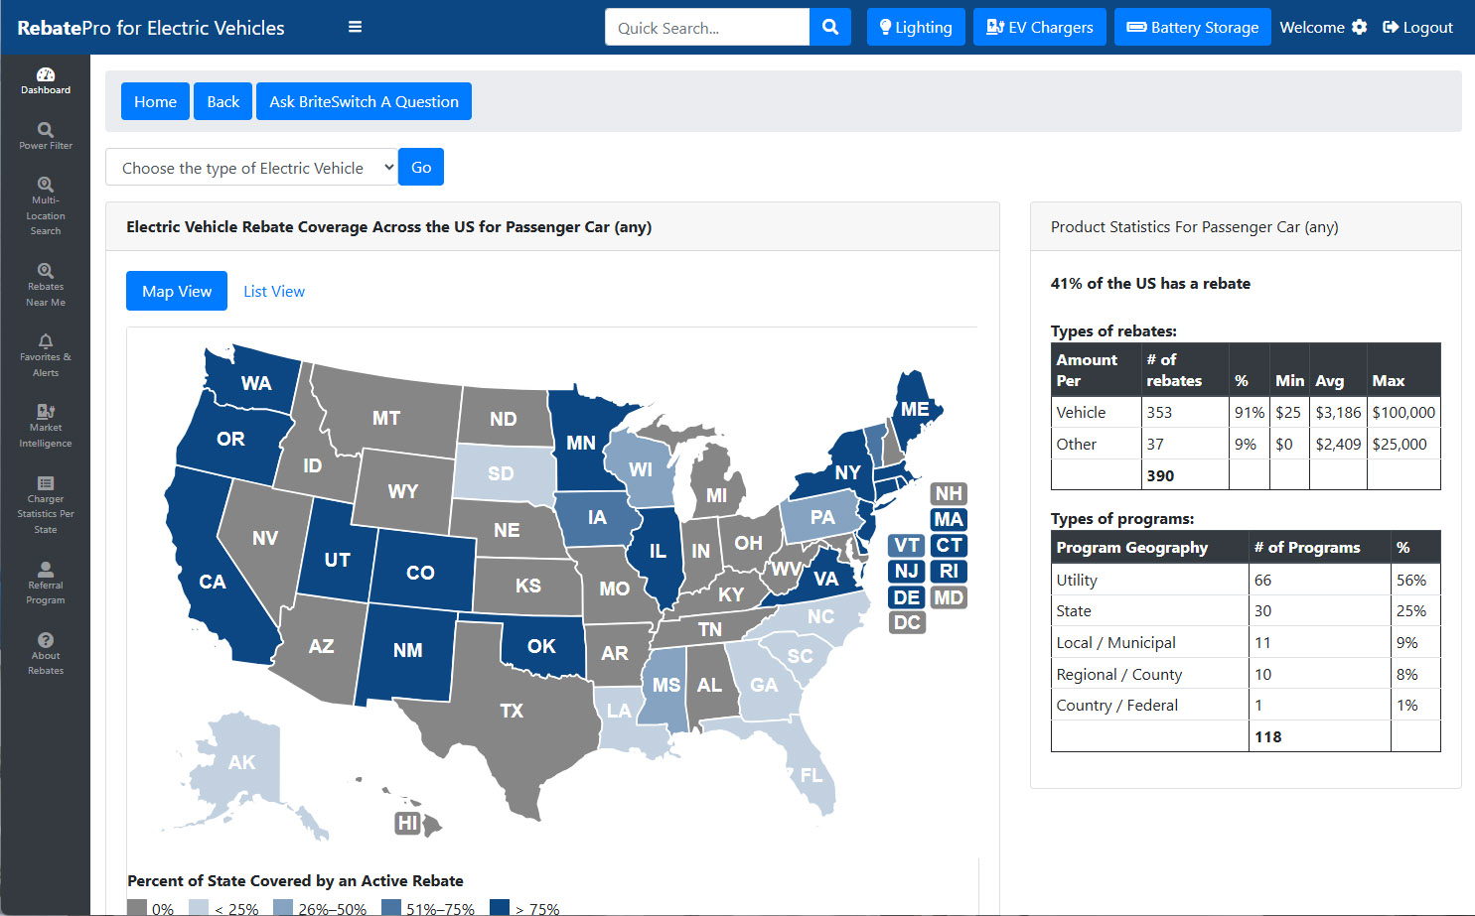Click the Go button

click(x=421, y=167)
